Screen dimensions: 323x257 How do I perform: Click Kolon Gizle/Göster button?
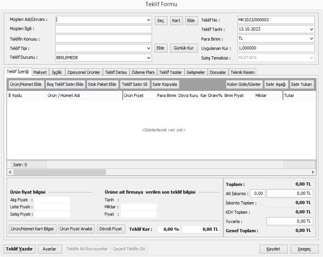point(244,84)
